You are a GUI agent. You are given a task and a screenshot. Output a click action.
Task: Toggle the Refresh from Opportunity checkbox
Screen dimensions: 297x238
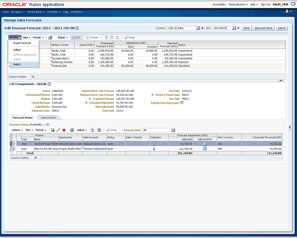pos(182,103)
